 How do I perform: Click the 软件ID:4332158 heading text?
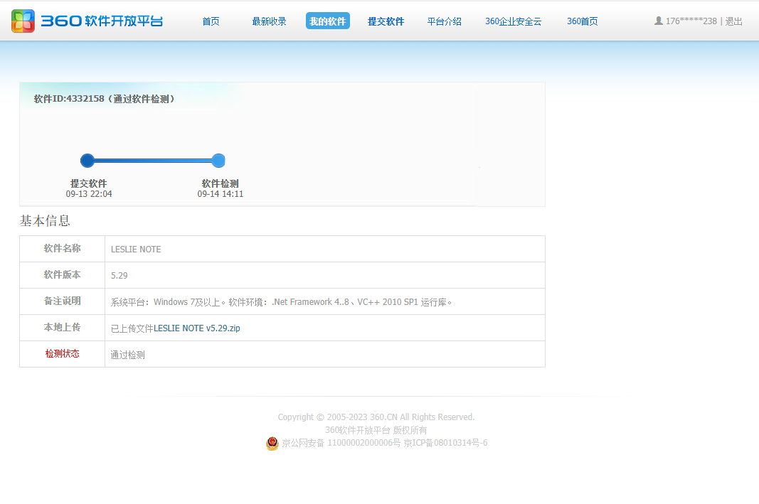(x=104, y=99)
